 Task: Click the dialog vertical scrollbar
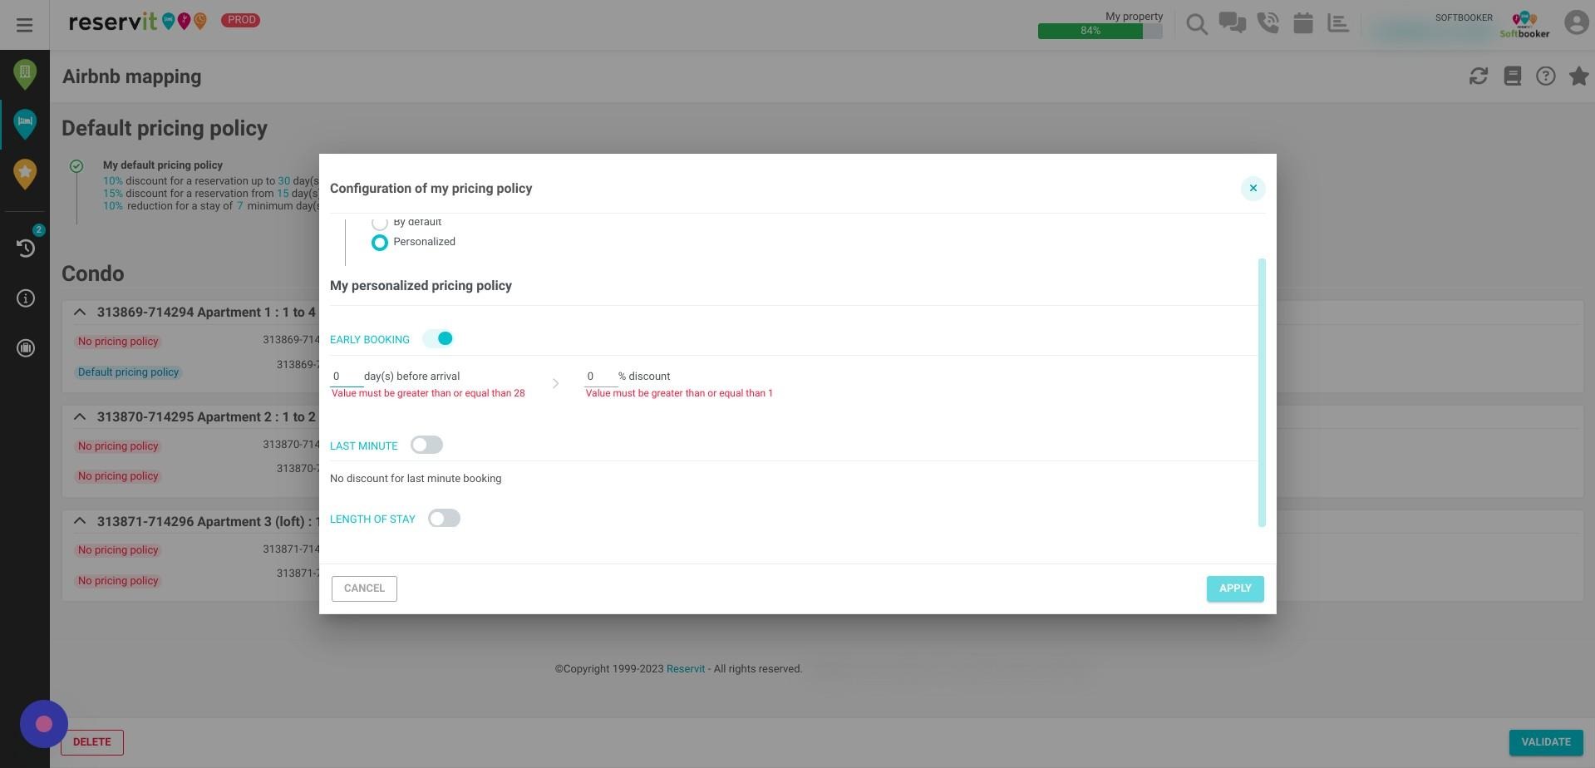point(1262,392)
